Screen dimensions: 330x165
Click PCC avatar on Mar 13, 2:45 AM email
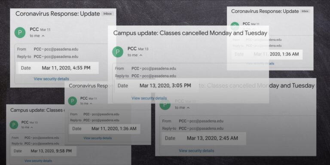pyautogui.click(x=165, y=104)
